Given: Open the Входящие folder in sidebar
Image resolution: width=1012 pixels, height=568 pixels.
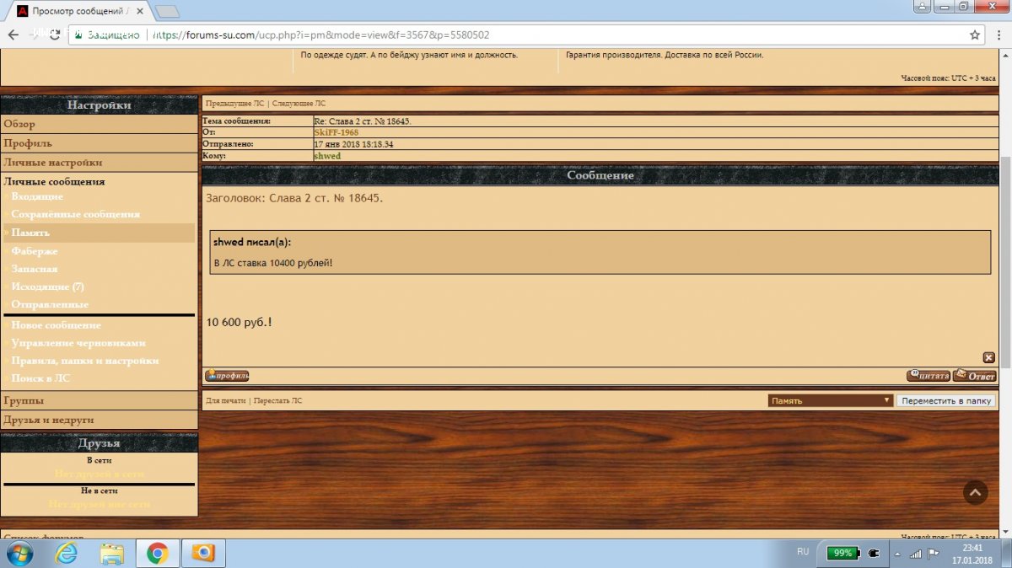Looking at the screenshot, I should pyautogui.click(x=37, y=196).
